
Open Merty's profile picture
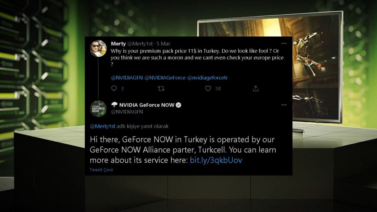[98, 49]
